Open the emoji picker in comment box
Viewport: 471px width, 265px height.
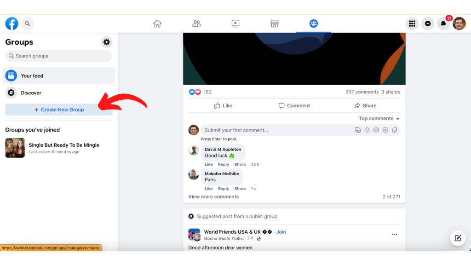point(367,130)
